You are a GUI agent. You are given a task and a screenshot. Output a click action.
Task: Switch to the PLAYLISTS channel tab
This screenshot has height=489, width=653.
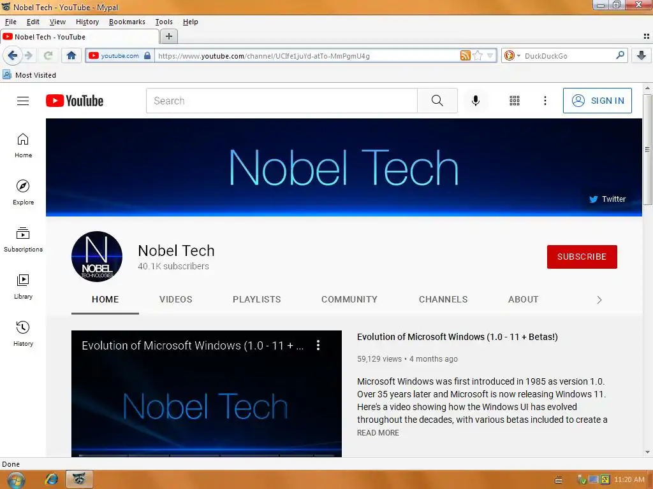click(x=256, y=299)
